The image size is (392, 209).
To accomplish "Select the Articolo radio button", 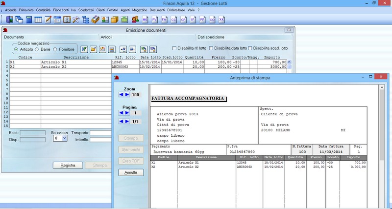I will pos(16,49).
